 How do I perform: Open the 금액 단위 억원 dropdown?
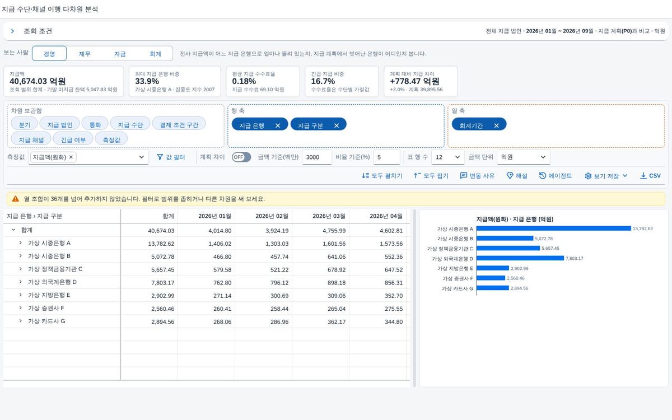click(x=524, y=157)
